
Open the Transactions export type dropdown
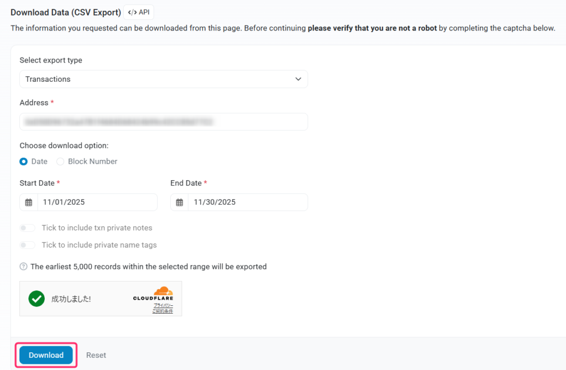[163, 79]
